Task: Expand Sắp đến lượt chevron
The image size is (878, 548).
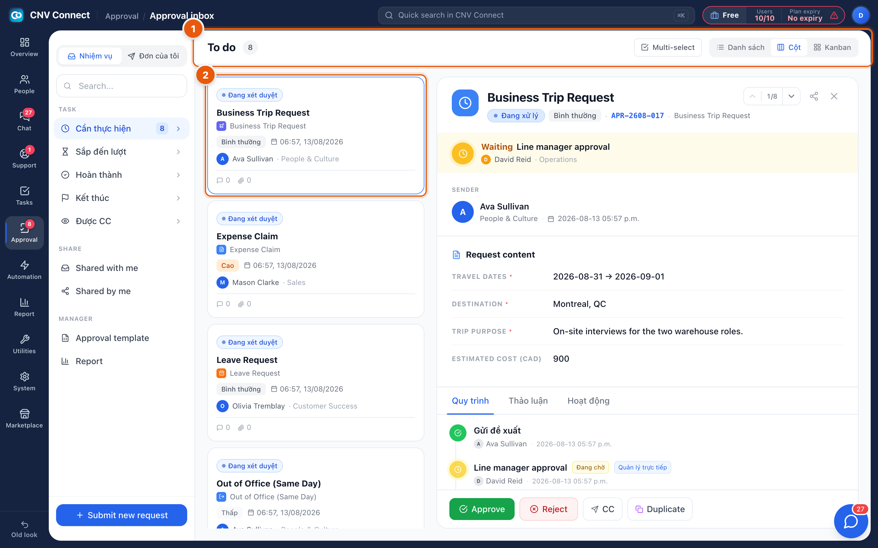Action: [x=178, y=152]
